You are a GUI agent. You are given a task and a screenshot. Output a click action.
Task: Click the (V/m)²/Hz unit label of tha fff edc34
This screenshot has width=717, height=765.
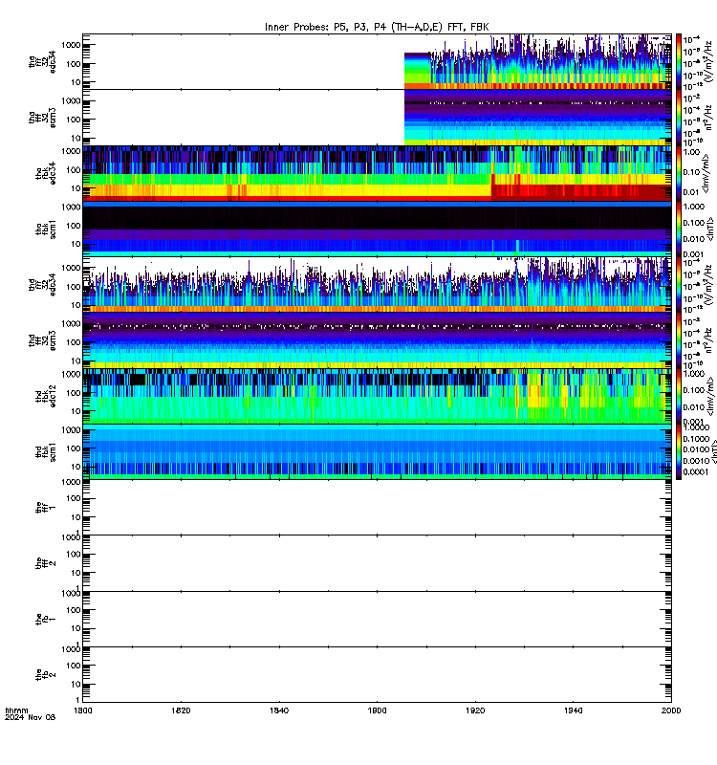click(708, 61)
